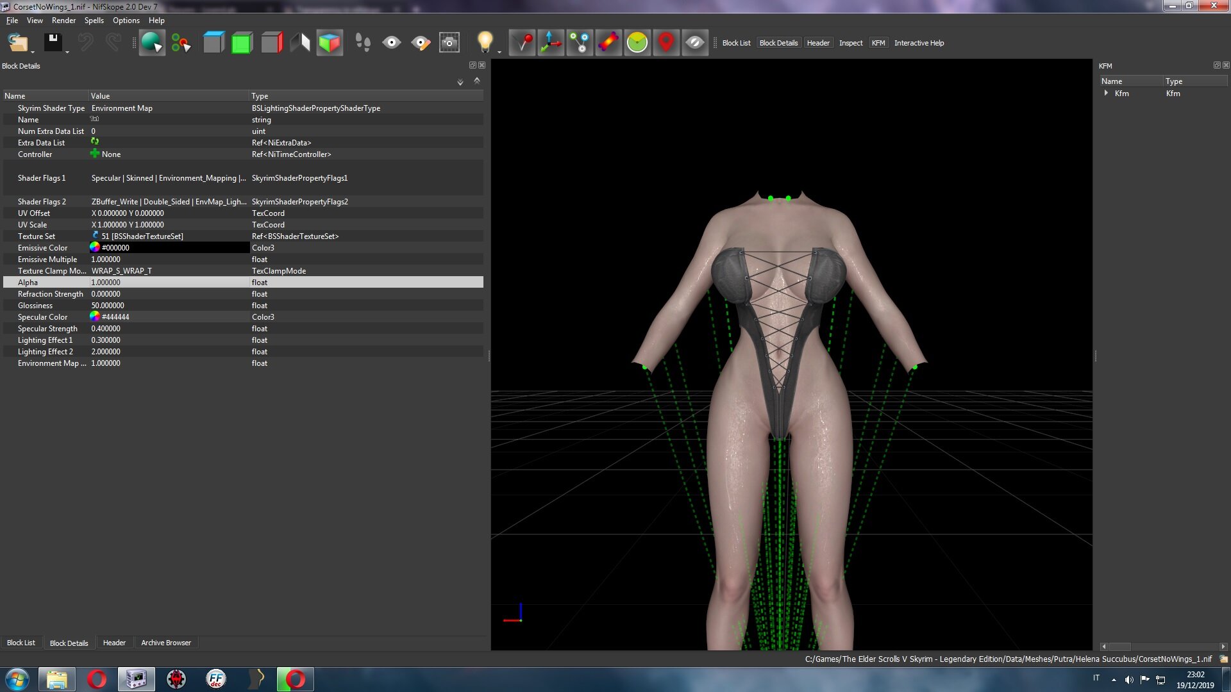Add a controller with the green plus

coord(95,154)
